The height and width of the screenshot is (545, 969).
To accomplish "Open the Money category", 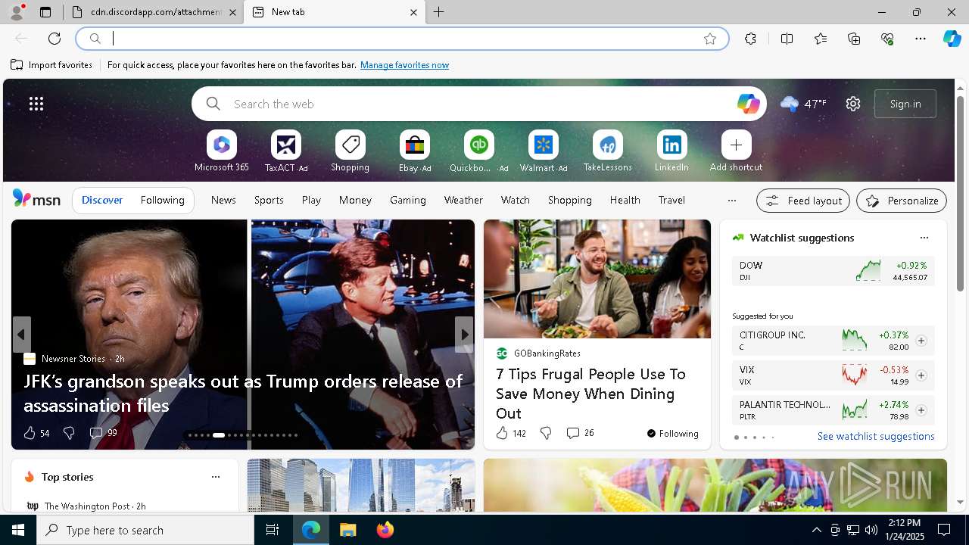I will click(355, 201).
